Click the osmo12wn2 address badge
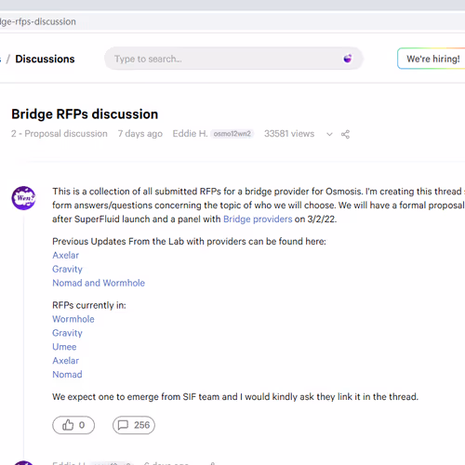Screen dimensions: 465x465 (232, 134)
